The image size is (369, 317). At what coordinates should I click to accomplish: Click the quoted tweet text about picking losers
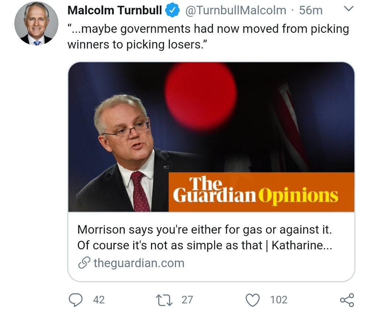coord(208,36)
